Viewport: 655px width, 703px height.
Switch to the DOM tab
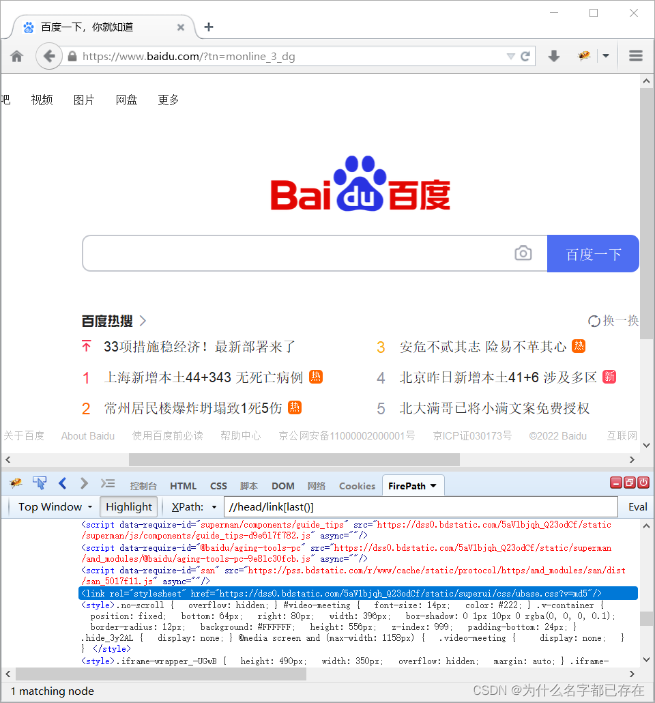(x=283, y=486)
